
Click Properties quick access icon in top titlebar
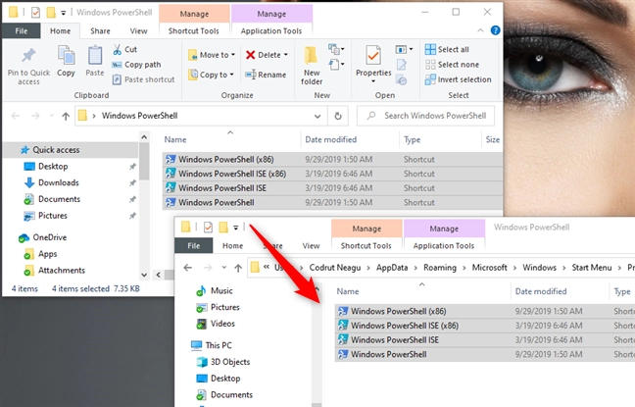click(x=35, y=13)
